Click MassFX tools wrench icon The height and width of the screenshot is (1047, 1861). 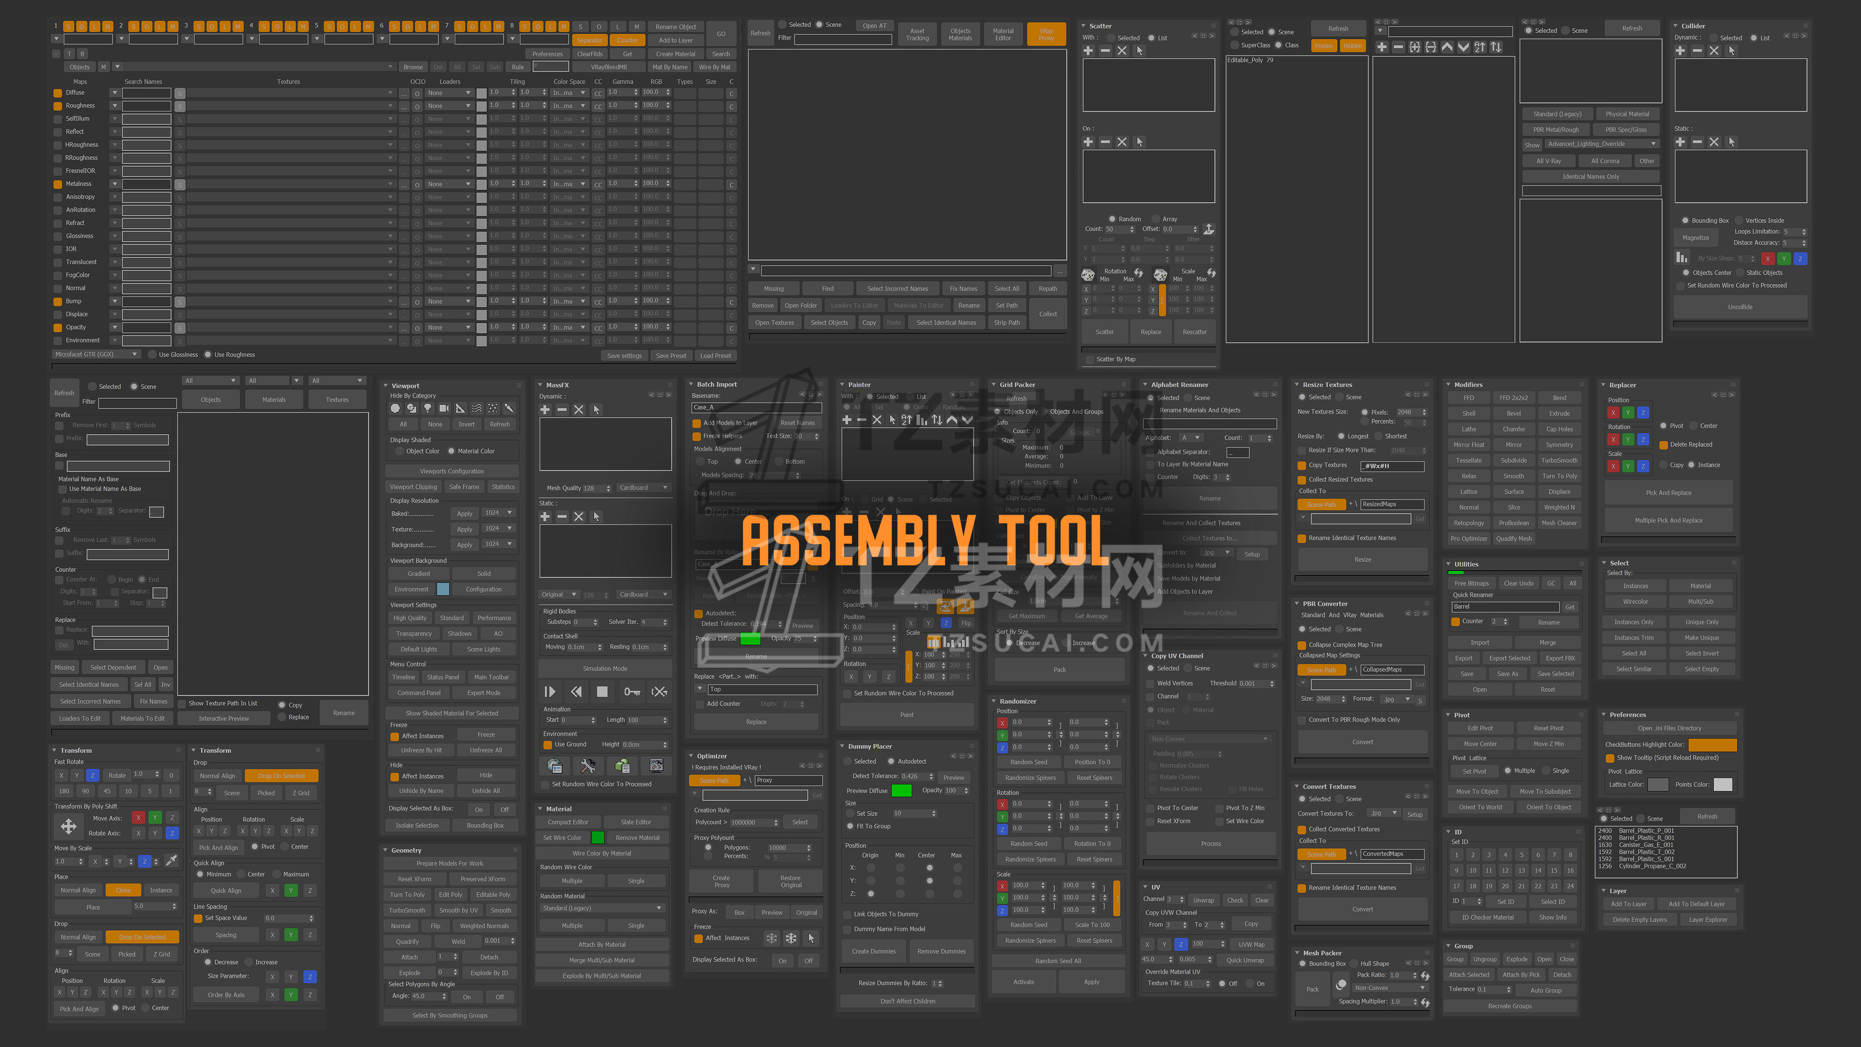tap(588, 765)
